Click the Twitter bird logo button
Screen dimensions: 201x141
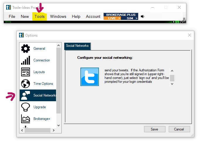(89, 77)
